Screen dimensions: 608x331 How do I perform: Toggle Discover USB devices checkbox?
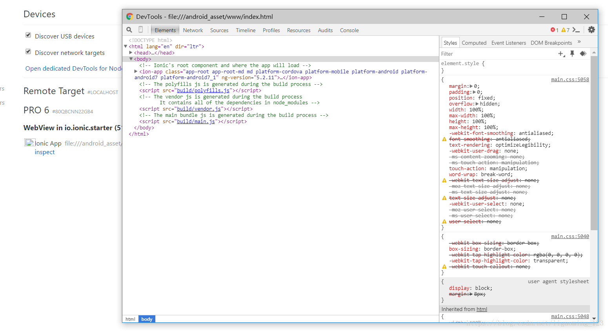[x=28, y=35]
